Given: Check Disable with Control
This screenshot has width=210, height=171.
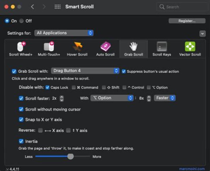Looking at the screenshot, I should pyautogui.click(x=124, y=87).
